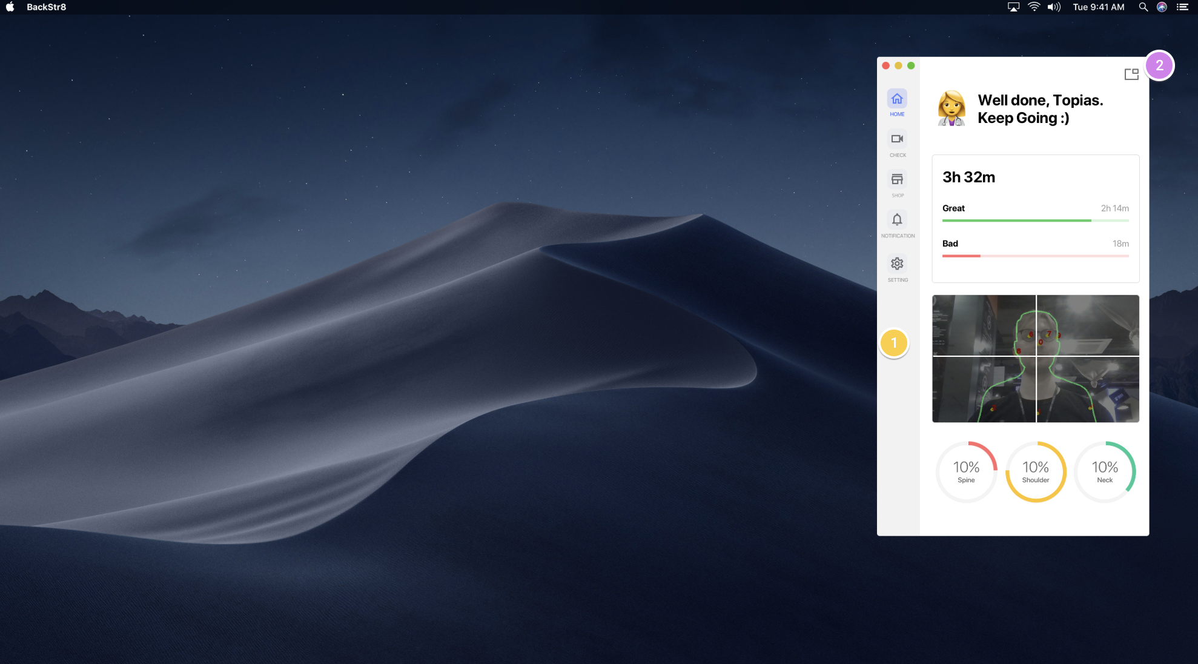Select the Spine 10% gauge
This screenshot has height=664, width=1198.
point(966,471)
